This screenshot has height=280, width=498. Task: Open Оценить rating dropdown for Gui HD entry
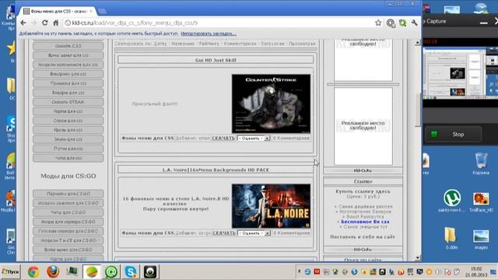(254, 138)
